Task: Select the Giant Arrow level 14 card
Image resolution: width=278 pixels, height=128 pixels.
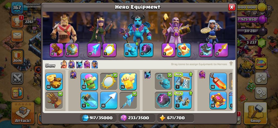Action: 109,100
